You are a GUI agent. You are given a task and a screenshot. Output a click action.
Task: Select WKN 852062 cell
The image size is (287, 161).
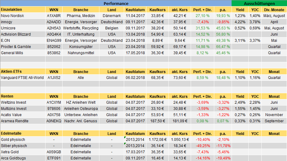[x=54, y=47]
